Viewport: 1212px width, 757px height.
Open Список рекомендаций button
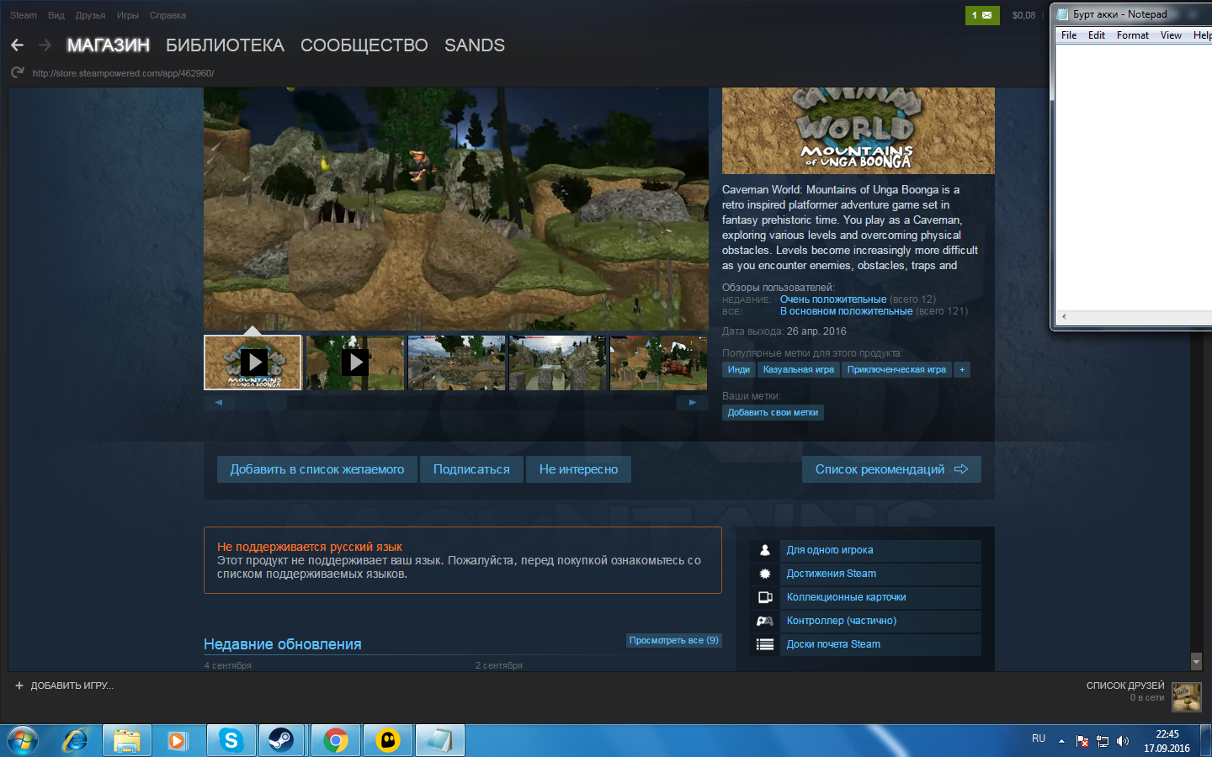[891, 469]
